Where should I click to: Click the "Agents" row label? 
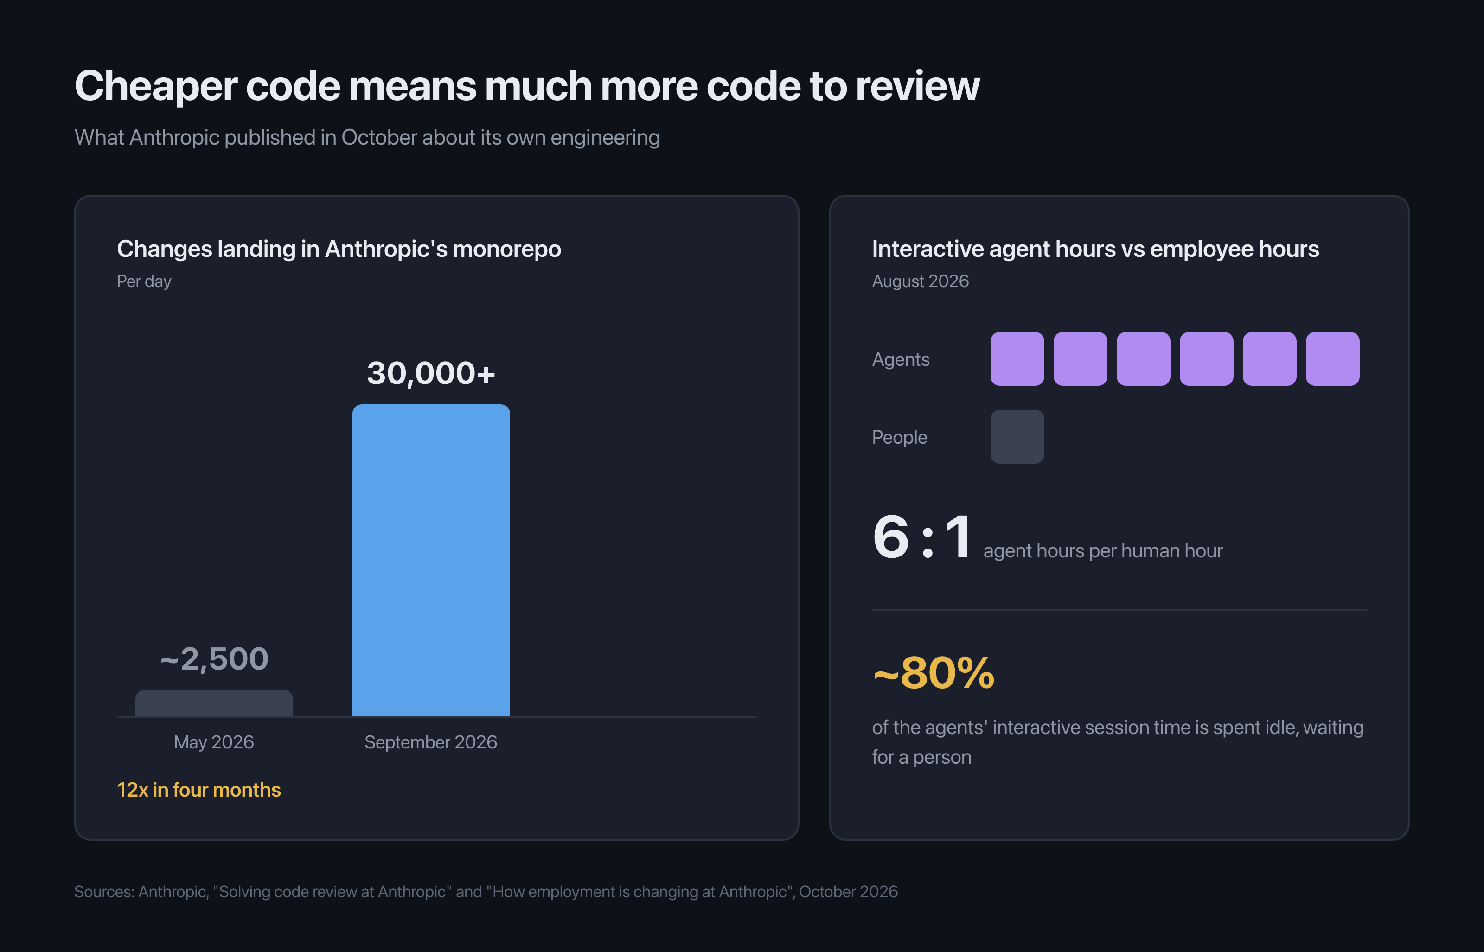click(x=901, y=359)
